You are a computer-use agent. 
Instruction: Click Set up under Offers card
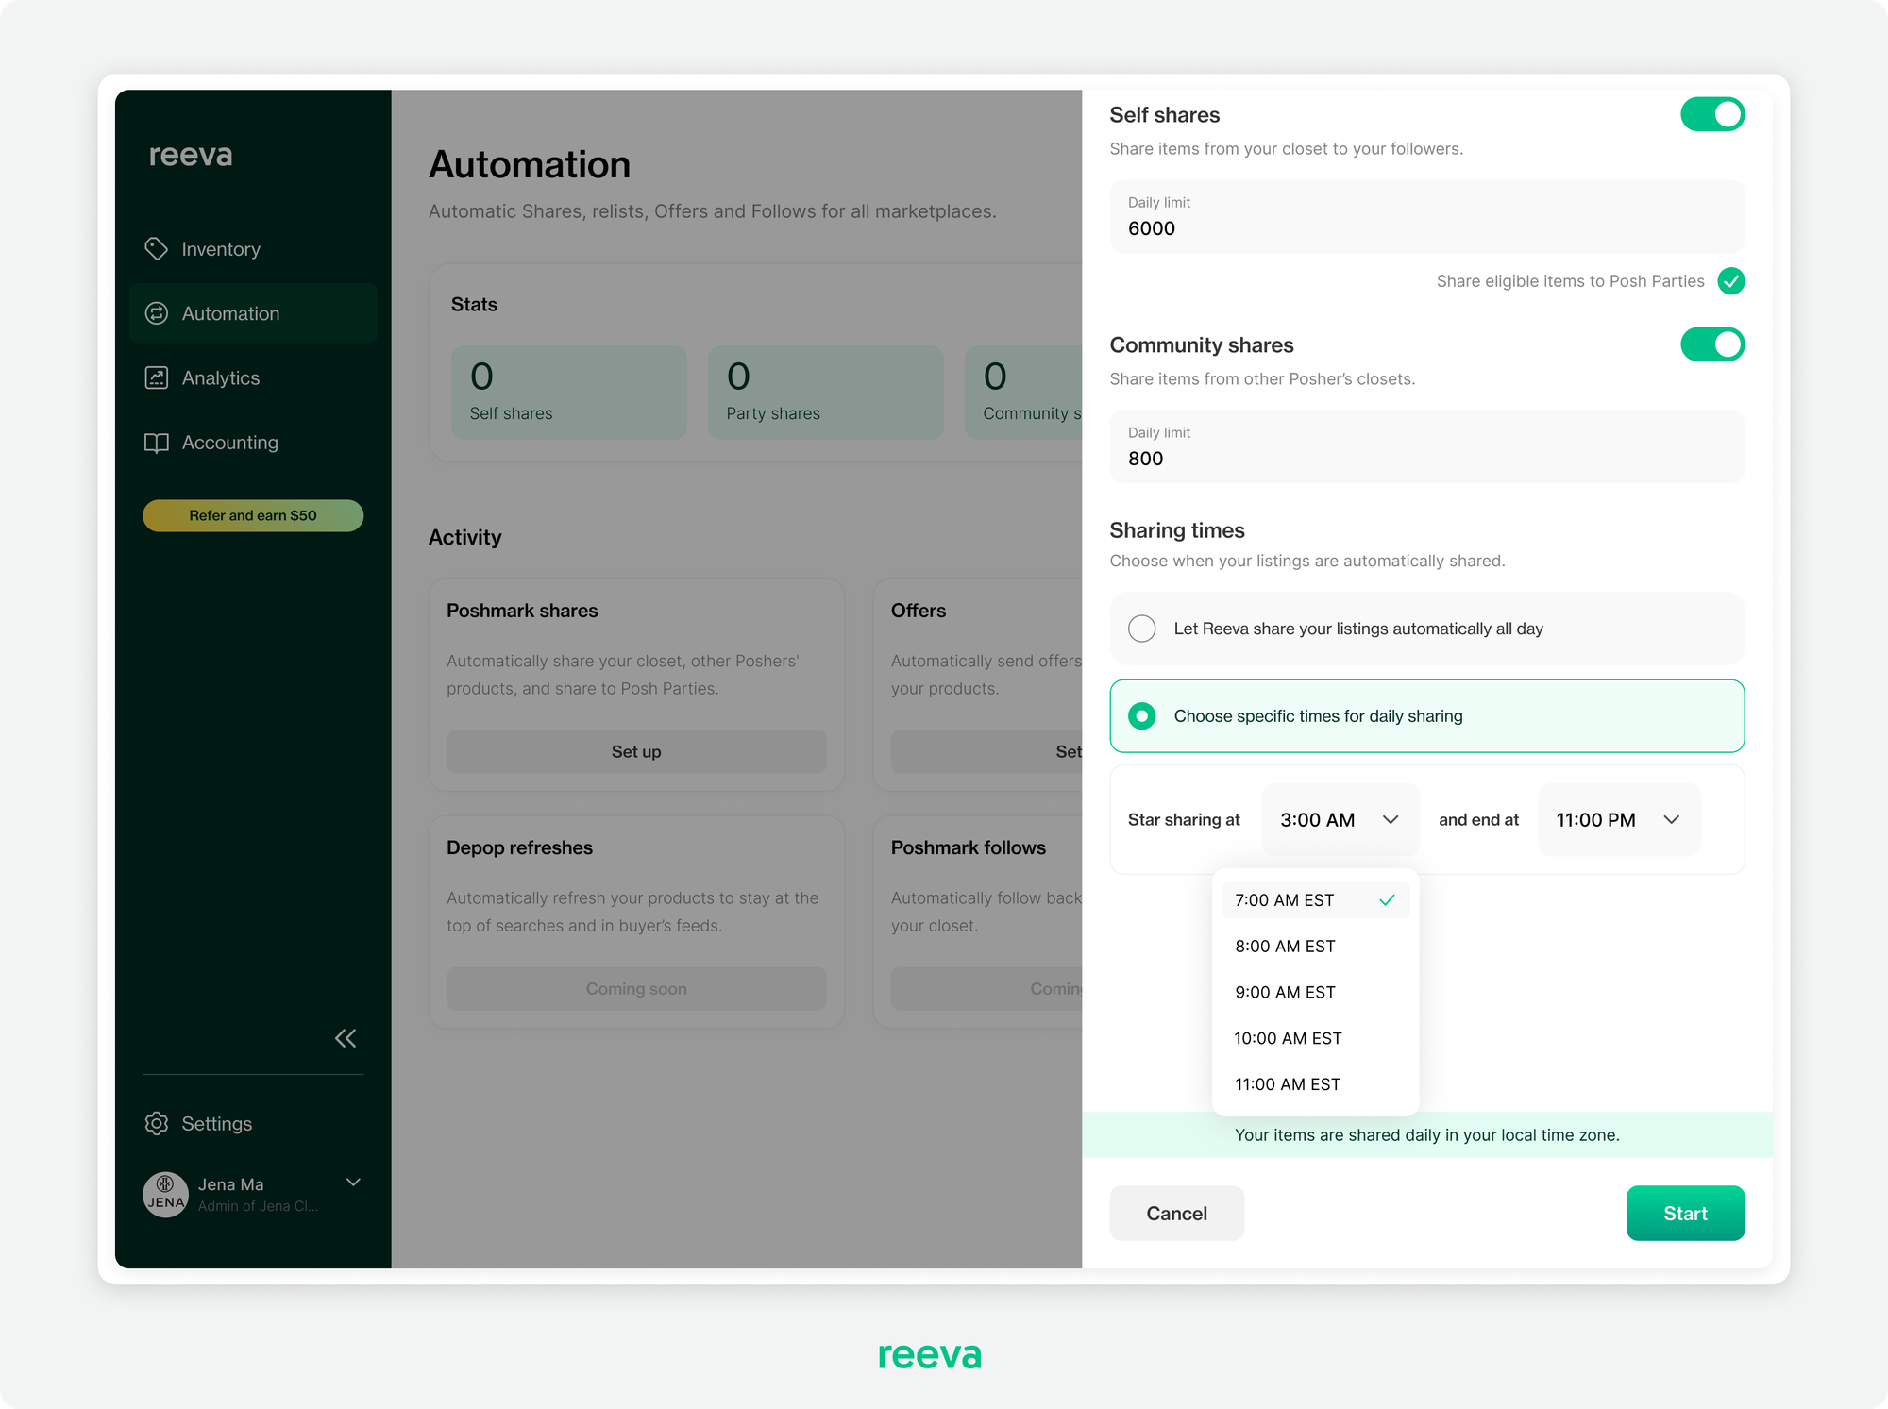(x=986, y=752)
